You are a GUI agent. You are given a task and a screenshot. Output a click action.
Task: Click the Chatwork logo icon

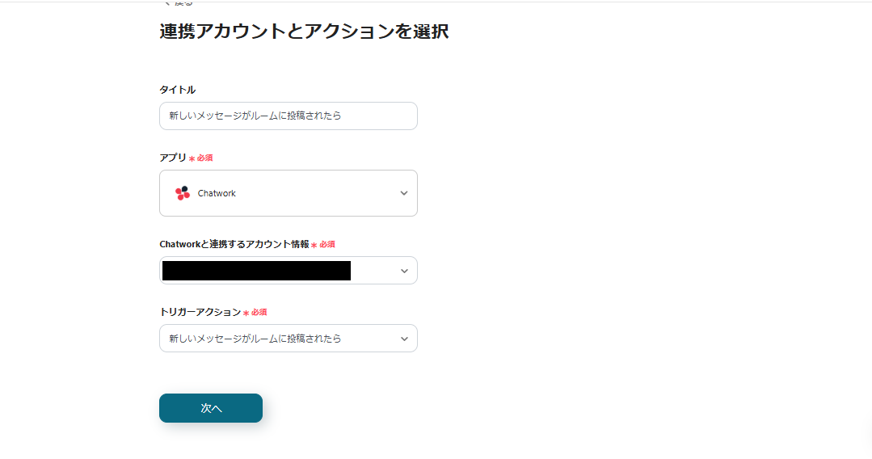(x=183, y=193)
